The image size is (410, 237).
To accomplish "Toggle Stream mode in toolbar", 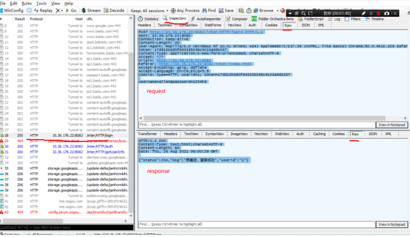I will (x=91, y=10).
